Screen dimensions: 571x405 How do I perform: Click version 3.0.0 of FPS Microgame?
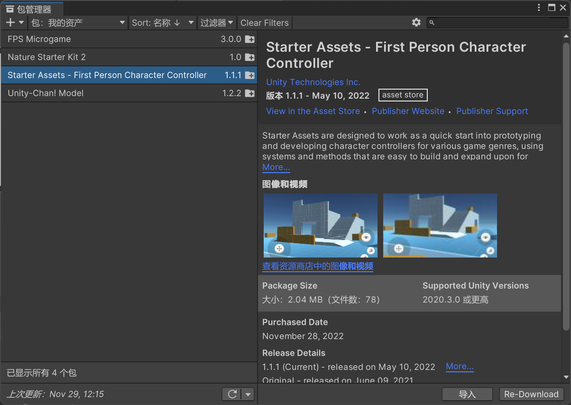tap(231, 39)
